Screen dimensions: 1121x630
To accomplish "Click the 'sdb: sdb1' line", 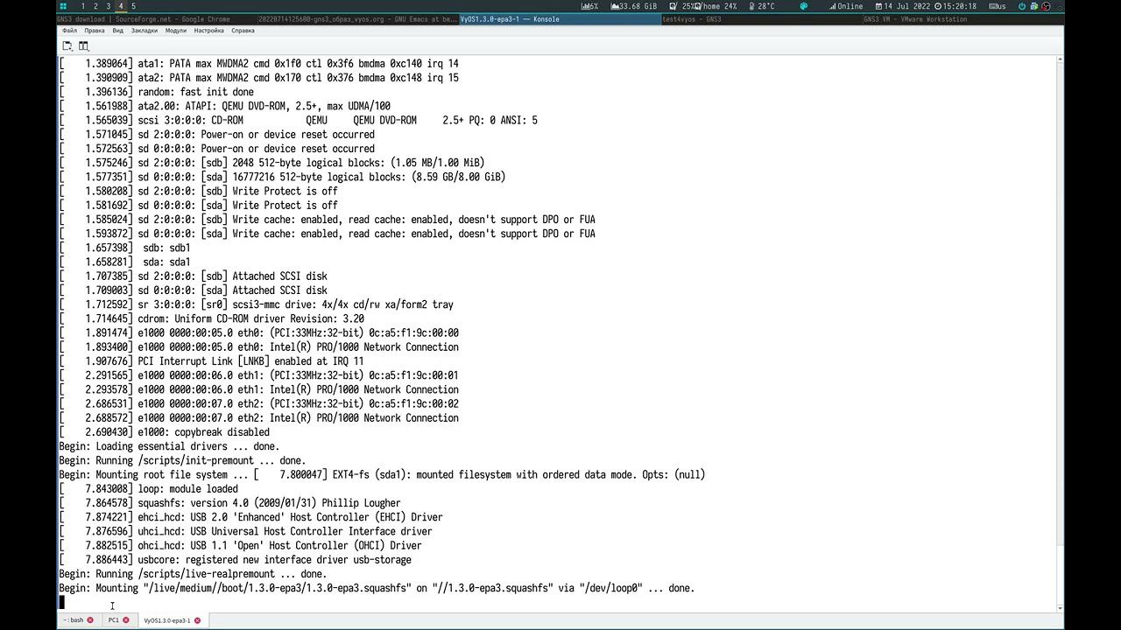I will point(124,248).
